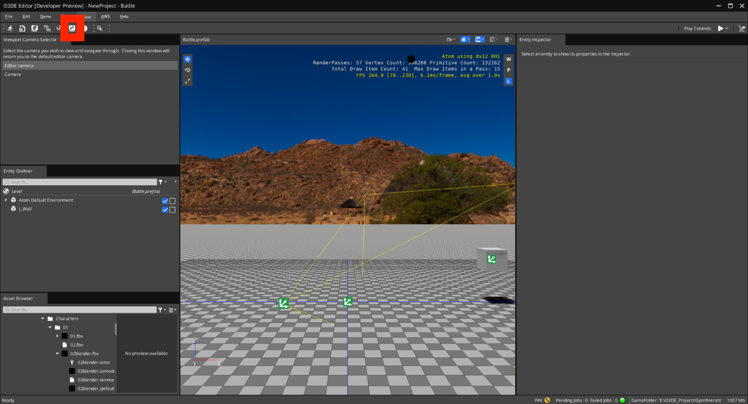Click the Entity Outliner search field

80,182
